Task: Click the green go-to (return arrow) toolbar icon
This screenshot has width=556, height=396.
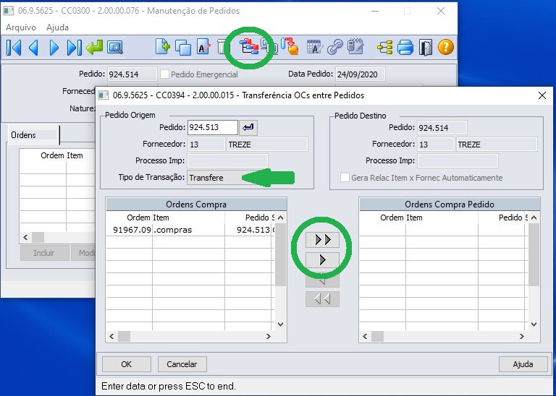Action: tap(94, 47)
